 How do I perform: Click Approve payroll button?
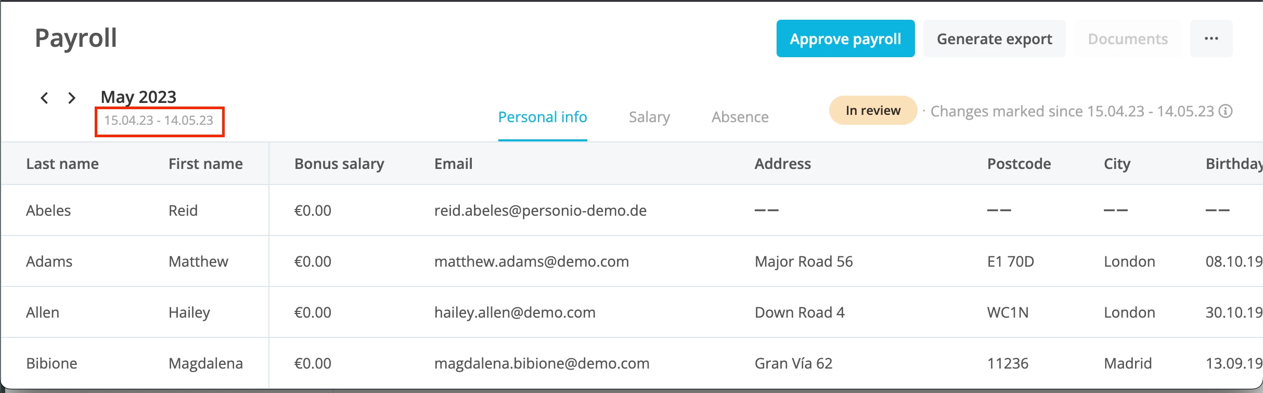tap(846, 38)
